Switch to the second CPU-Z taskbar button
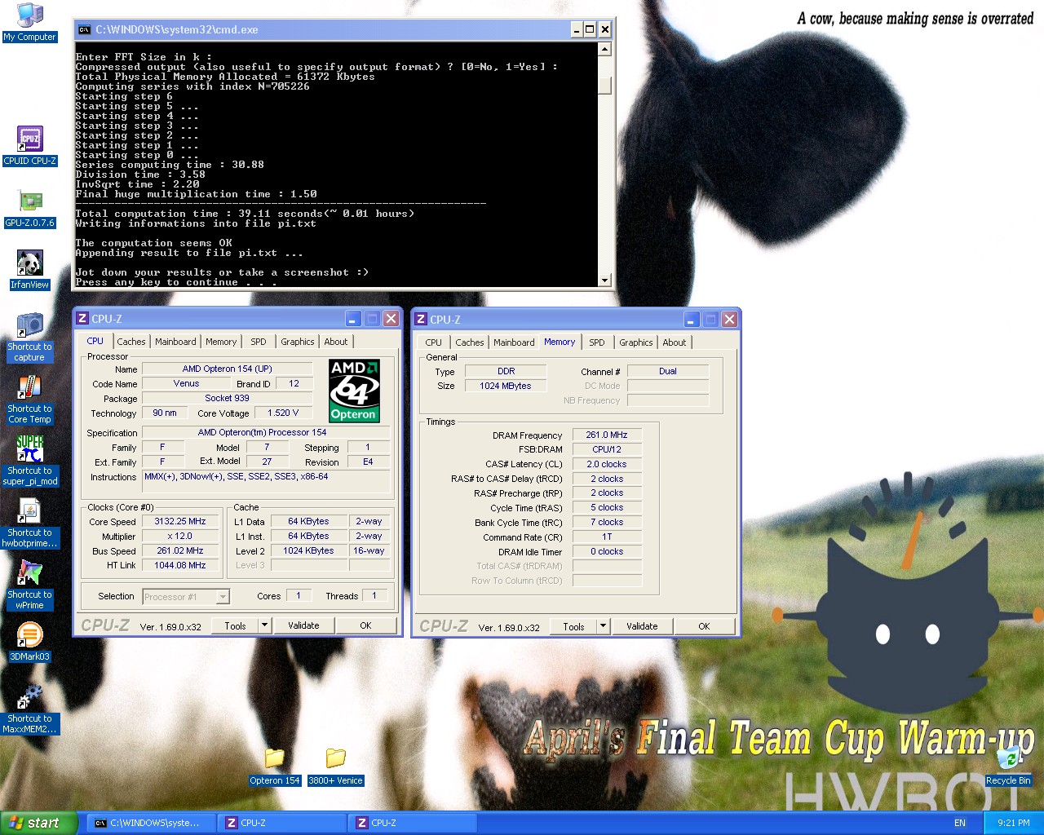This screenshot has width=1044, height=835. coord(413,824)
